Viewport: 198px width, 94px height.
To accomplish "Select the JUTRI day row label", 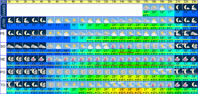I will point(3,23).
